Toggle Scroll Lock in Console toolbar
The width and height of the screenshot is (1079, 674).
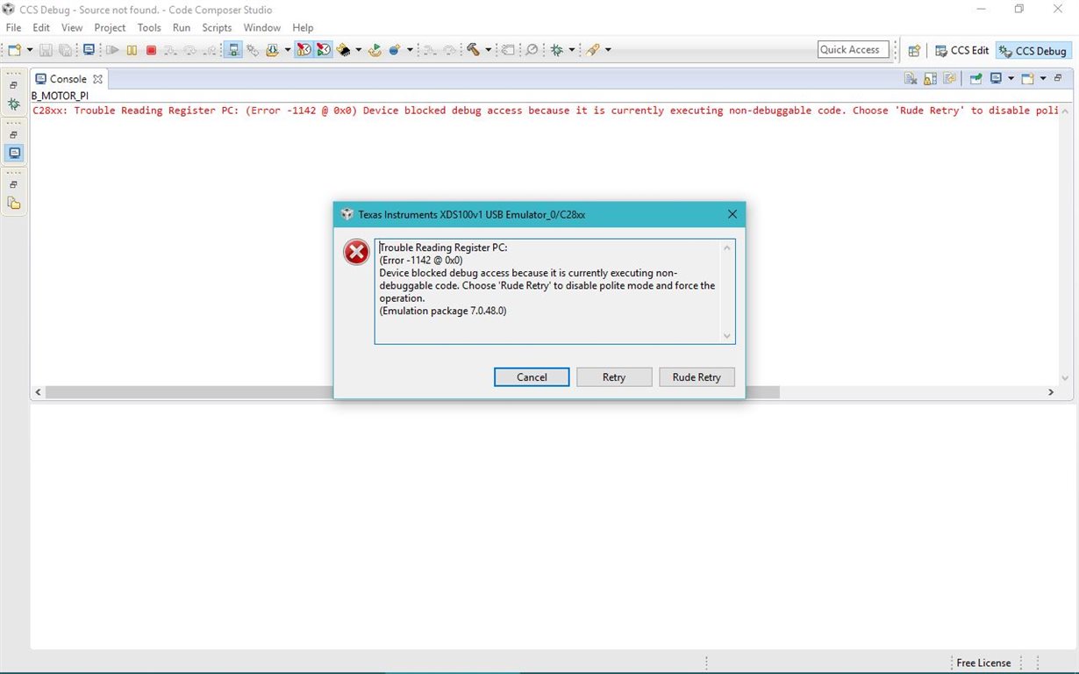point(930,78)
